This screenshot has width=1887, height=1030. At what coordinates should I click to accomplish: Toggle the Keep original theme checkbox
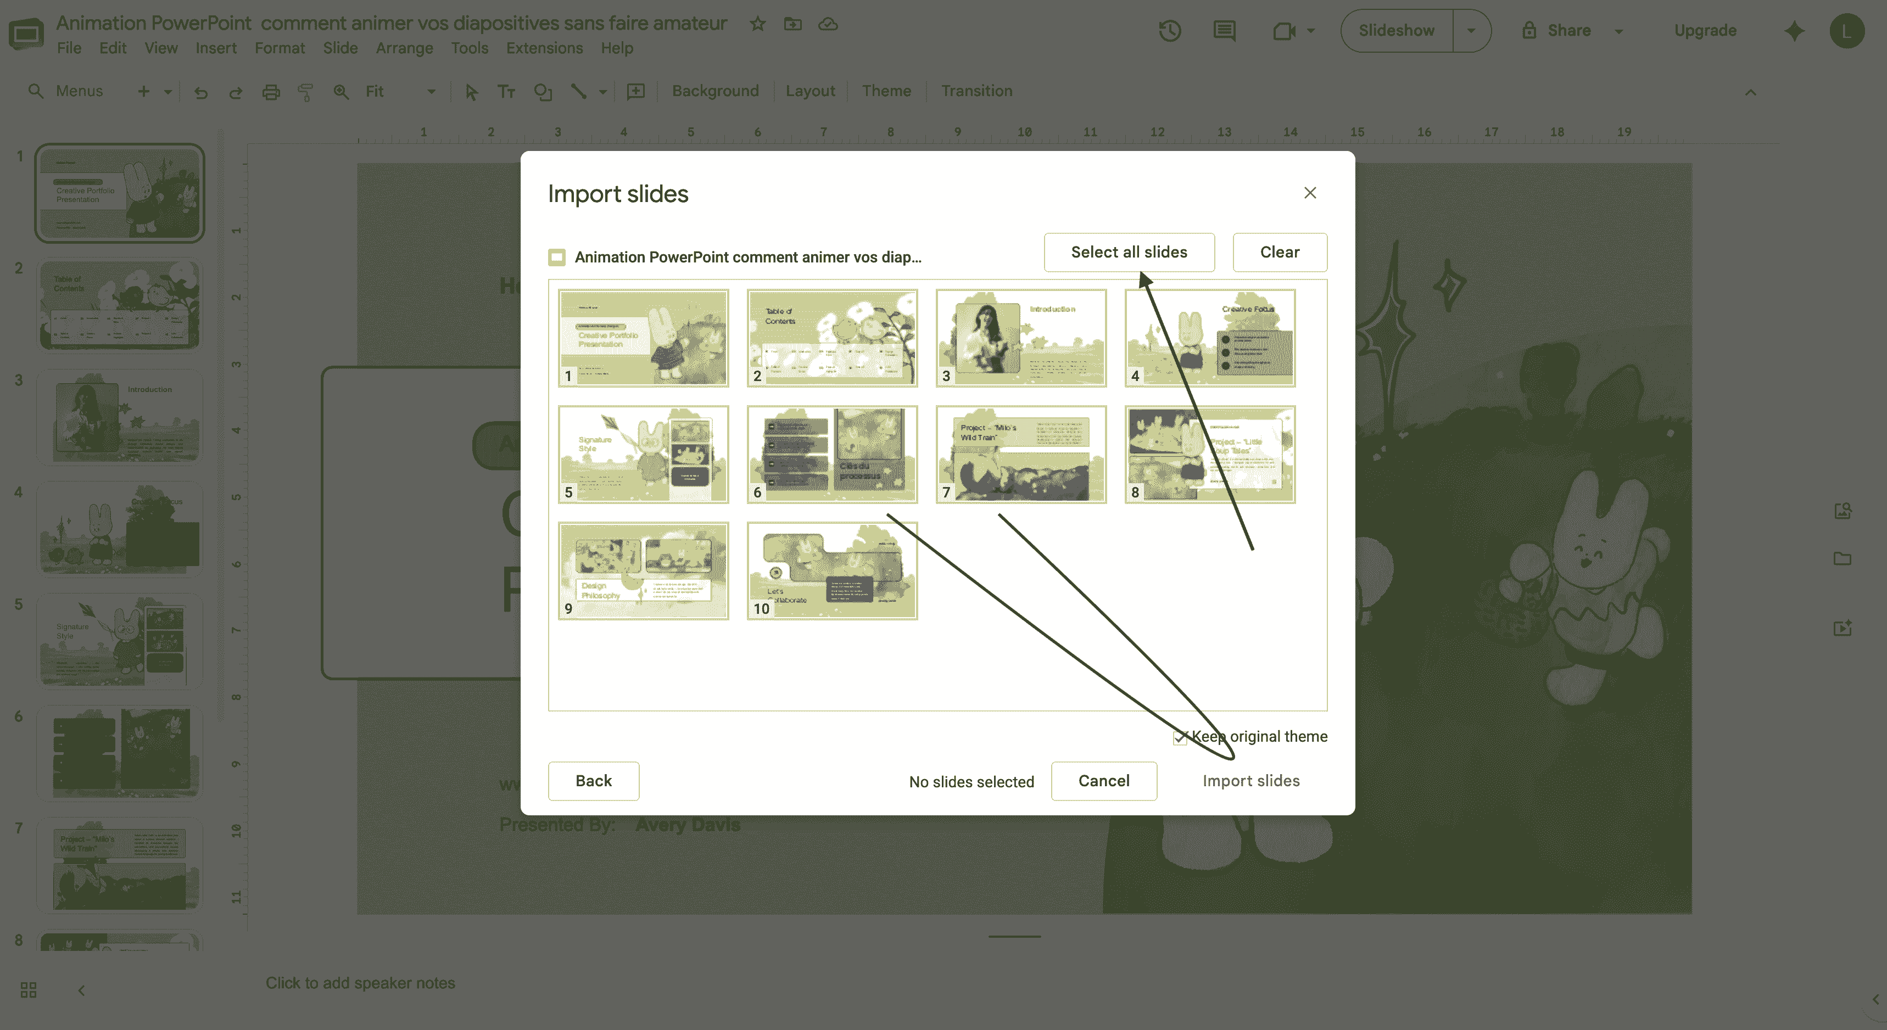1180,738
